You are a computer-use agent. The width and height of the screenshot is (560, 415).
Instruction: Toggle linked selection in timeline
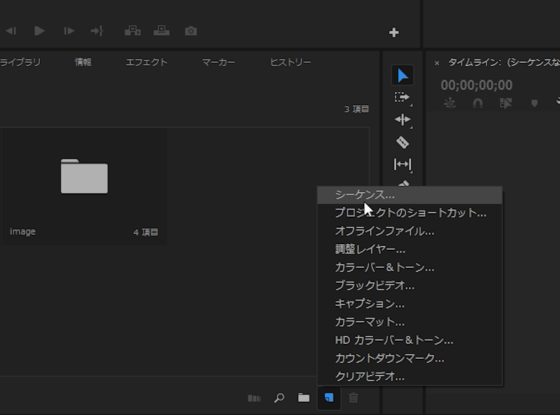tap(506, 104)
